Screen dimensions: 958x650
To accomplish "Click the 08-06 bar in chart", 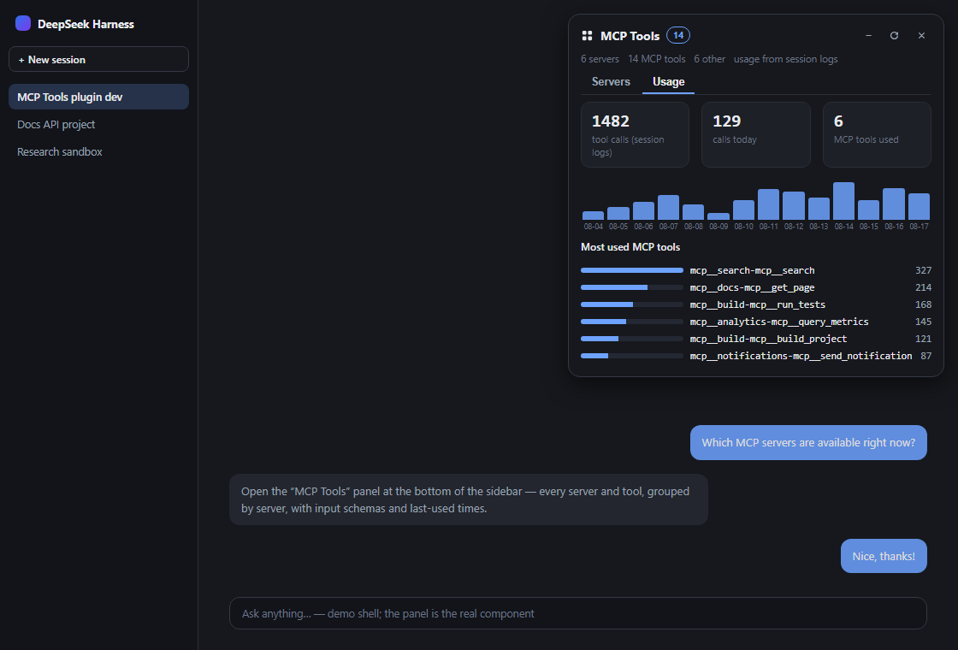I will 643,210.
